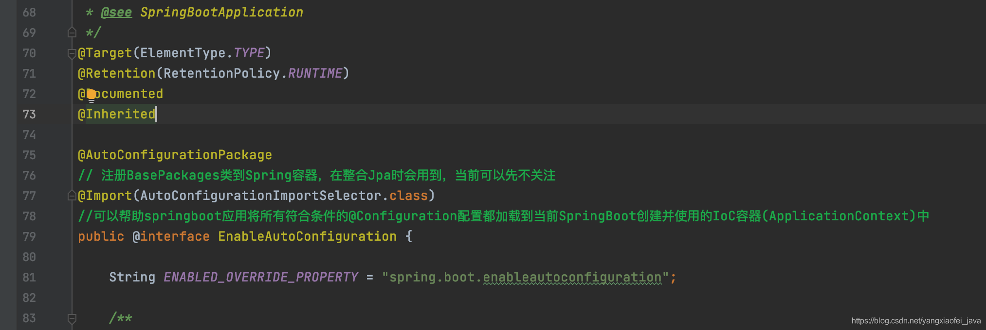Image resolution: width=986 pixels, height=330 pixels.
Task: Toggle the fold marker beside @Target annotation
Action: (x=72, y=53)
